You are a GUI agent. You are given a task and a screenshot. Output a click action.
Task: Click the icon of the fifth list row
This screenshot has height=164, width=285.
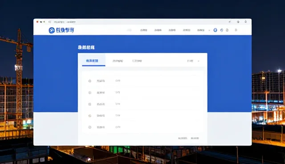[90, 127]
